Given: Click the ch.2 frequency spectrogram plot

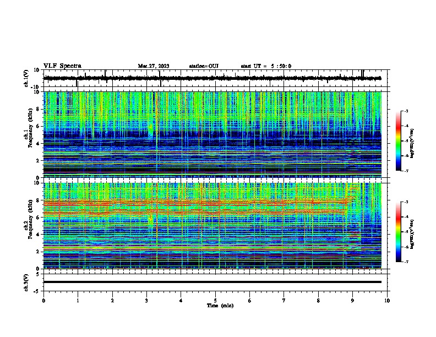Looking at the screenshot, I should [212, 226].
